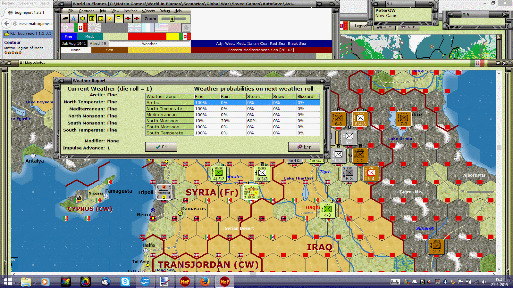Click the 4(2)2 green unit counter
Image resolution: width=513 pixels, height=288 pixels.
tap(219, 174)
